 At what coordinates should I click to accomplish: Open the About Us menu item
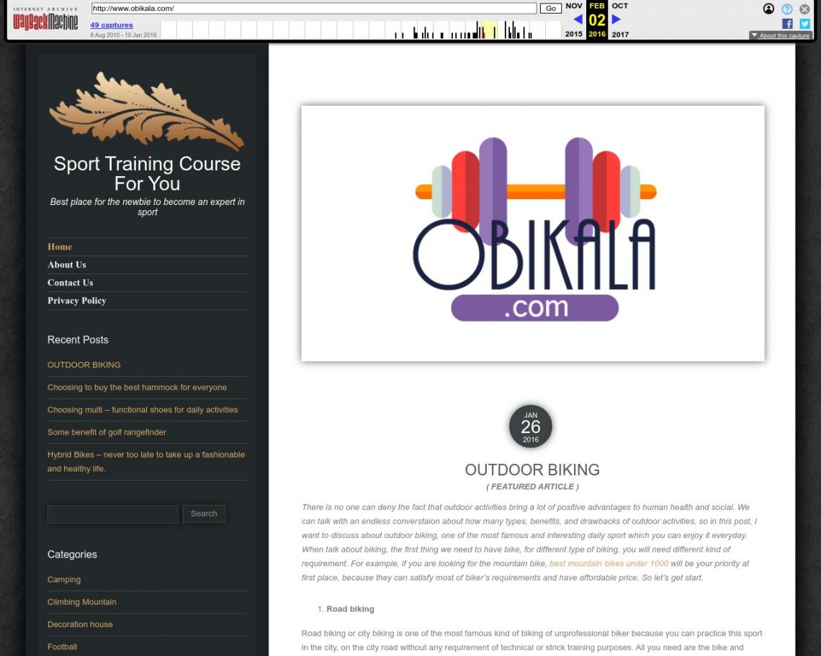[66, 265]
